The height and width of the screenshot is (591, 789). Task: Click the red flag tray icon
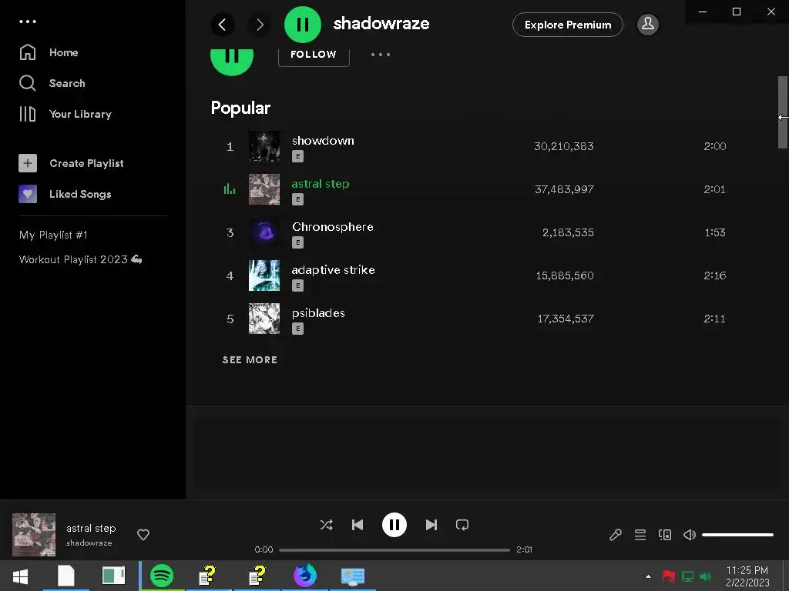(668, 576)
